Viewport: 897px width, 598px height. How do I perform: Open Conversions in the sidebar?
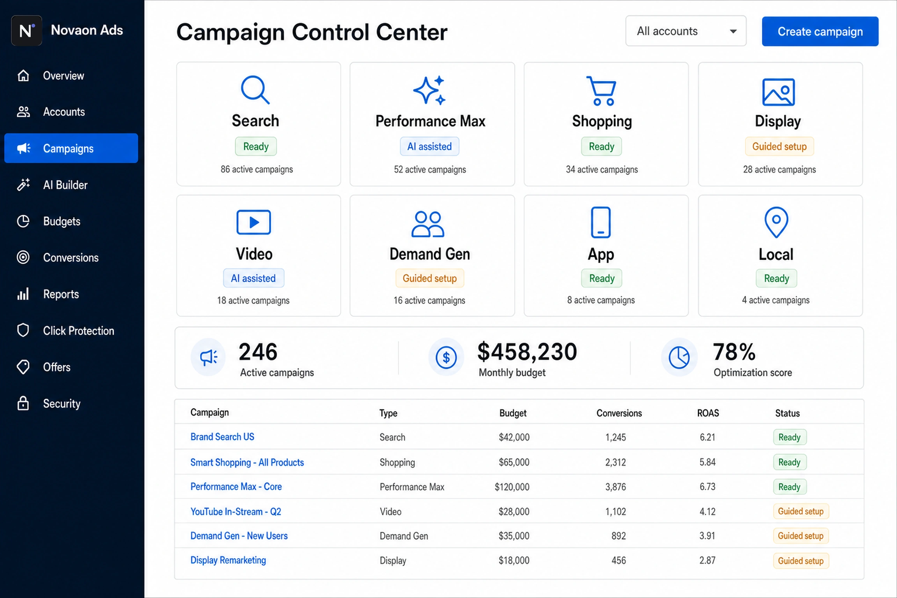[x=71, y=257]
